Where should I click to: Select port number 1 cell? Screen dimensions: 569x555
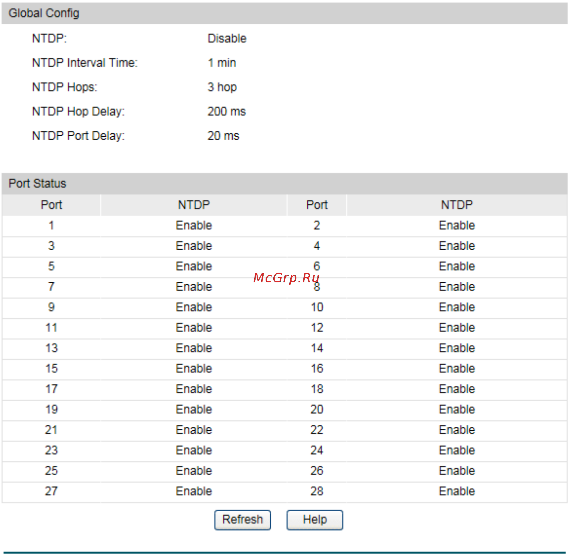click(51, 226)
